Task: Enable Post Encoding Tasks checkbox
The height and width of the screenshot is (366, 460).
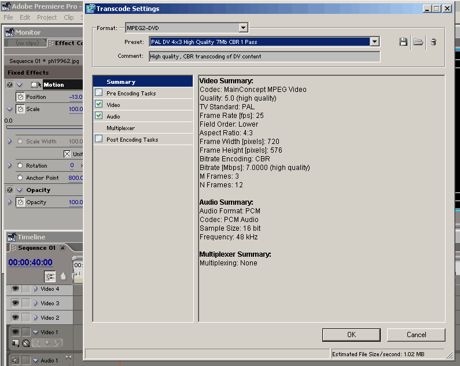Action: click(99, 139)
